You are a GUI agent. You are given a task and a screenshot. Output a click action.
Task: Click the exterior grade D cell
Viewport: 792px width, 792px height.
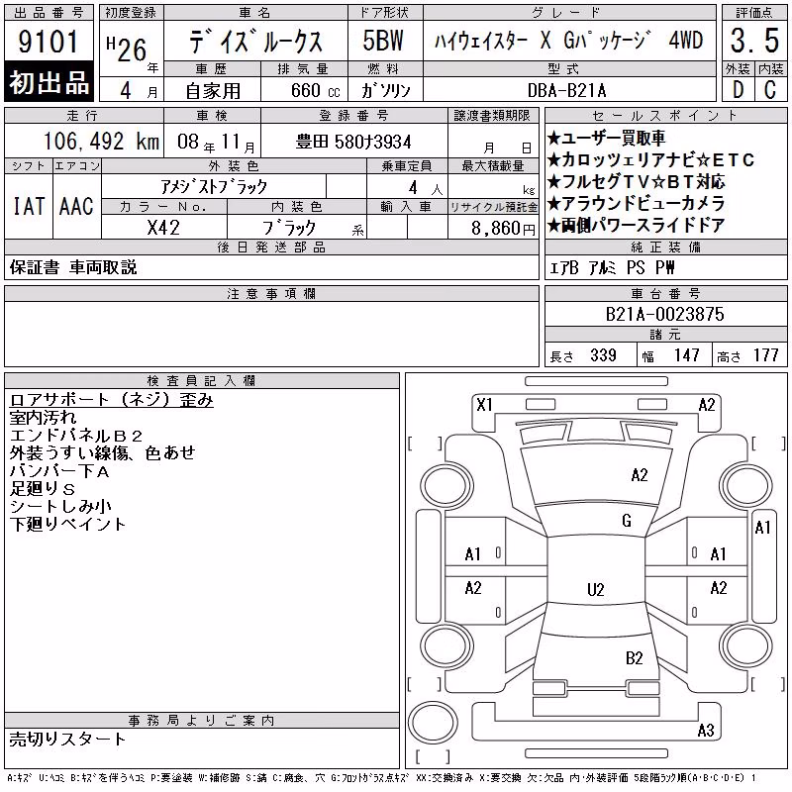(x=738, y=90)
